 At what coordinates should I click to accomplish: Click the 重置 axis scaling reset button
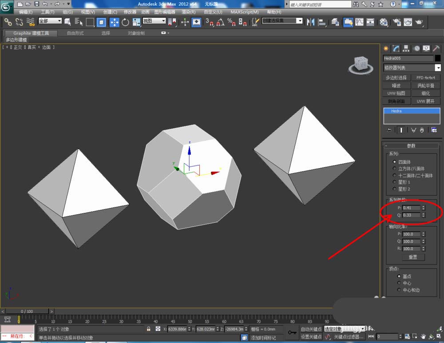tap(413, 257)
